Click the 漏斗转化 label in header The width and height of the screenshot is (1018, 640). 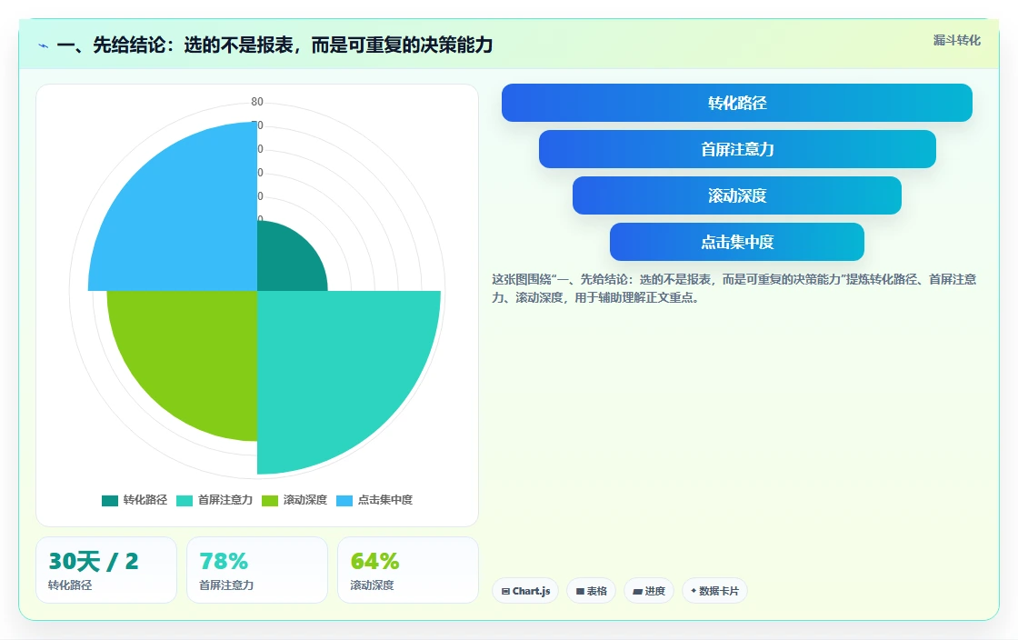coord(957,40)
